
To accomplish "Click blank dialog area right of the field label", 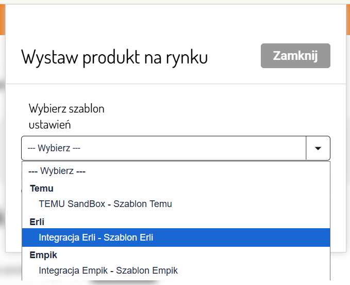I will point(232,117).
